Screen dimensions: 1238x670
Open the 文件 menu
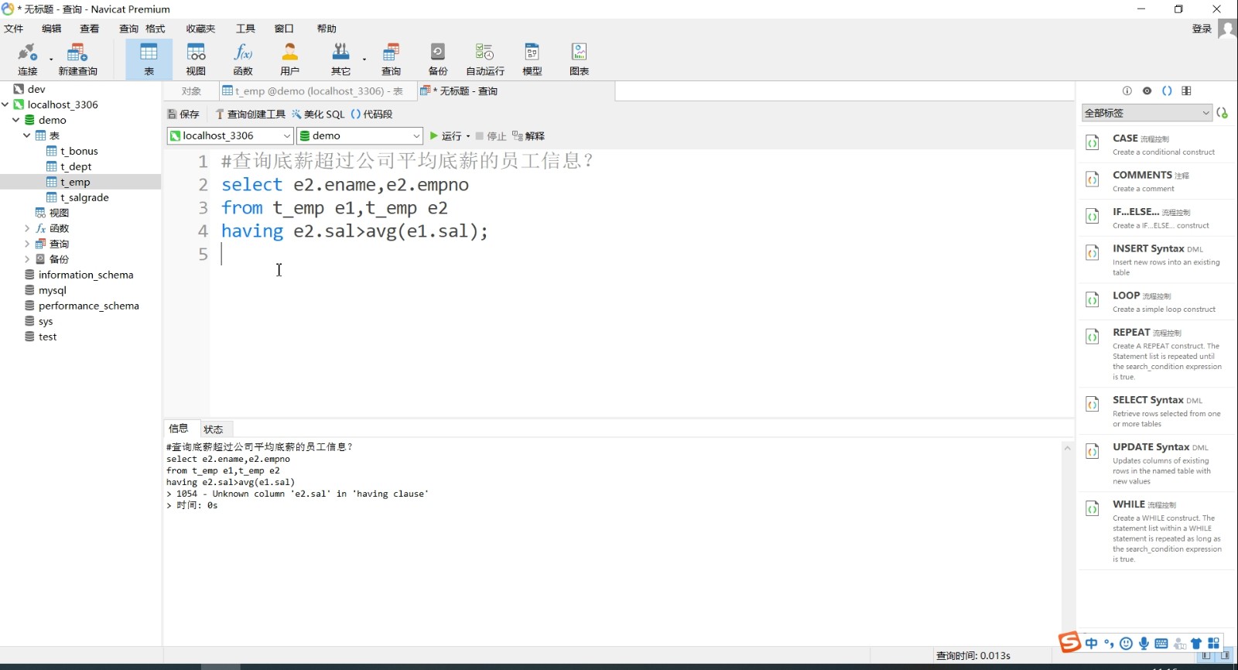pyautogui.click(x=14, y=29)
